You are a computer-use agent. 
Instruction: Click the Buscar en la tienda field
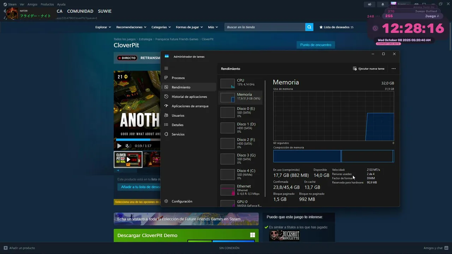tap(265, 27)
